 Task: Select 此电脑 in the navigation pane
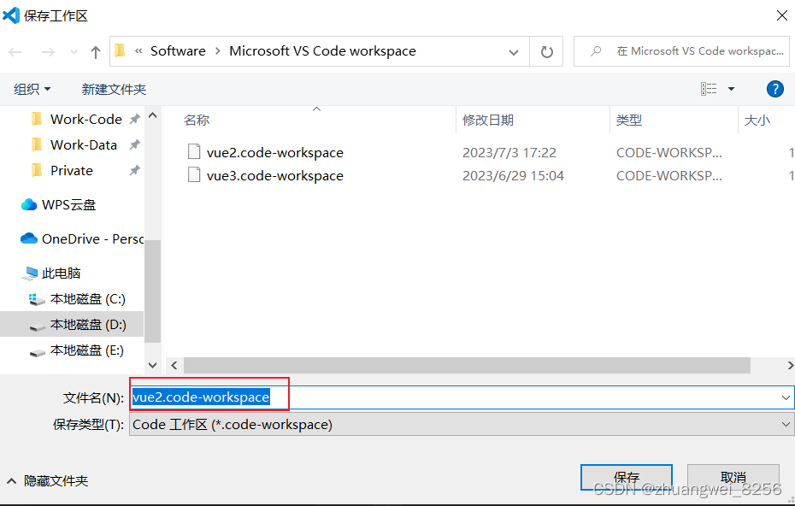pos(61,274)
